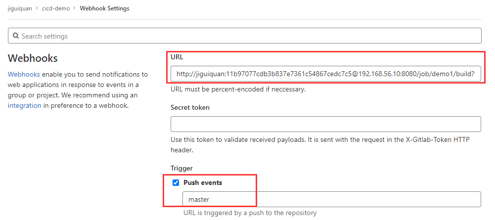Click the Trigger section heading
Viewport: 495px width, 220px height.
[181, 169]
